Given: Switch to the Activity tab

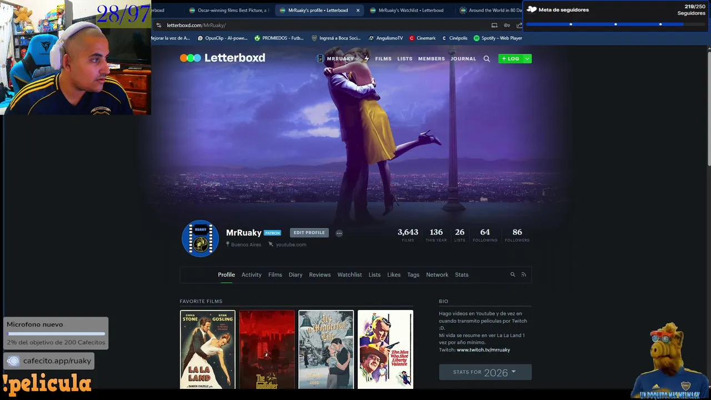Looking at the screenshot, I should coord(251,274).
